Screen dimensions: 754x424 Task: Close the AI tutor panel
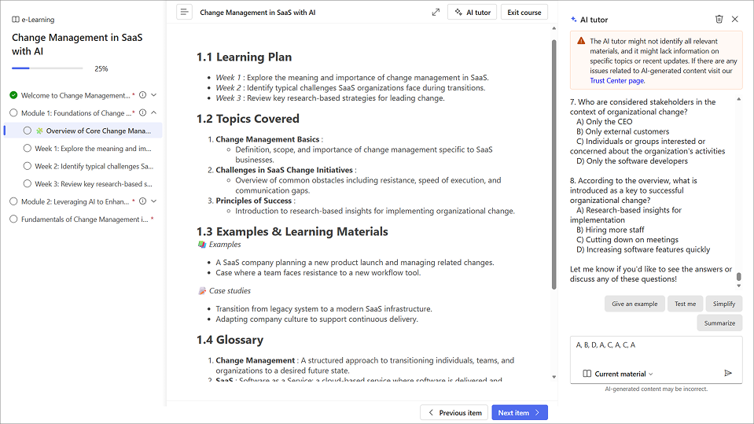735,19
